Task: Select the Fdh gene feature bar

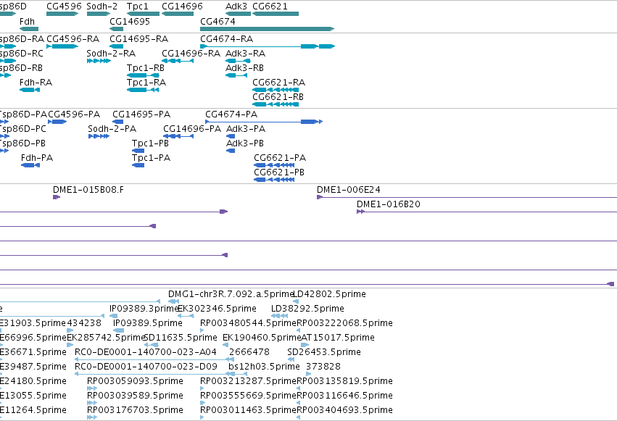Action: 29,29
